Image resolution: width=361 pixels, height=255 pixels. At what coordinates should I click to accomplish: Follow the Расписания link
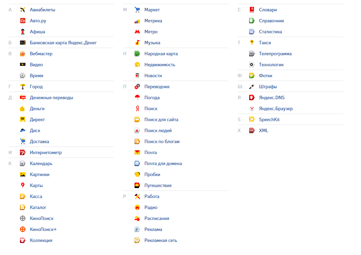pyautogui.click(x=157, y=218)
